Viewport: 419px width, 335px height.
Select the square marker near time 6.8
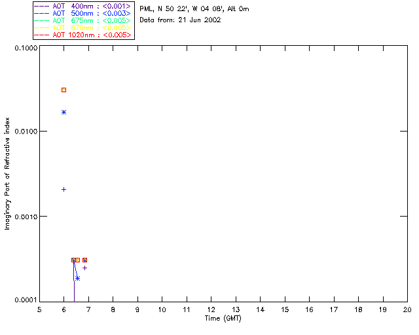click(x=84, y=260)
